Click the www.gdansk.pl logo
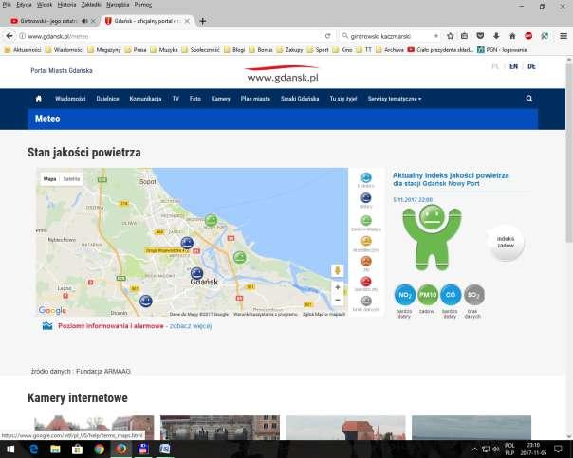This screenshot has height=458, width=573. point(282,75)
